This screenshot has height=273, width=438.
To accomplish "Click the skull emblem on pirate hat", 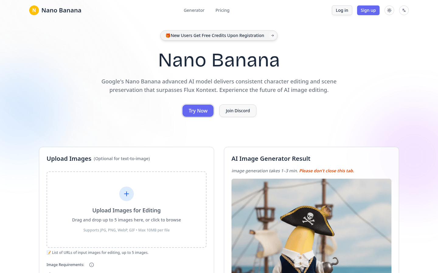I will tap(309, 218).
